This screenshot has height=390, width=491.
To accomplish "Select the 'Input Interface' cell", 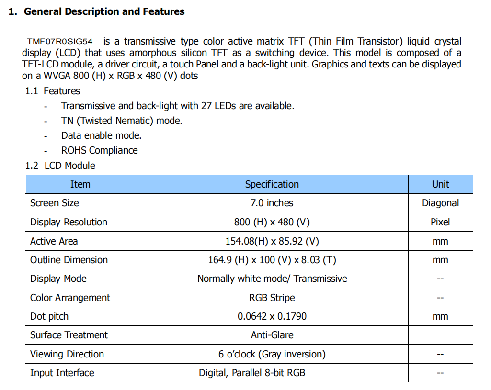I will pyautogui.click(x=80, y=373).
